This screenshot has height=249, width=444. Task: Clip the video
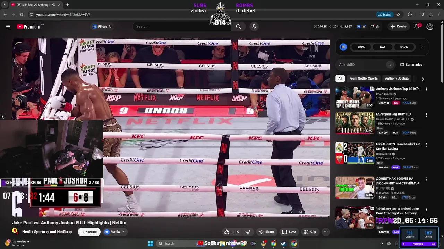(x=310, y=232)
